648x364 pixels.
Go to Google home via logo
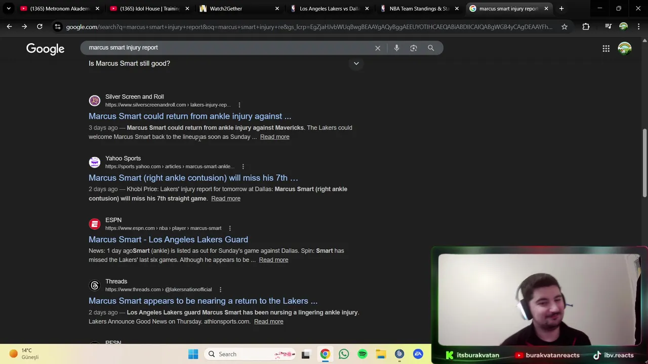coord(45,49)
